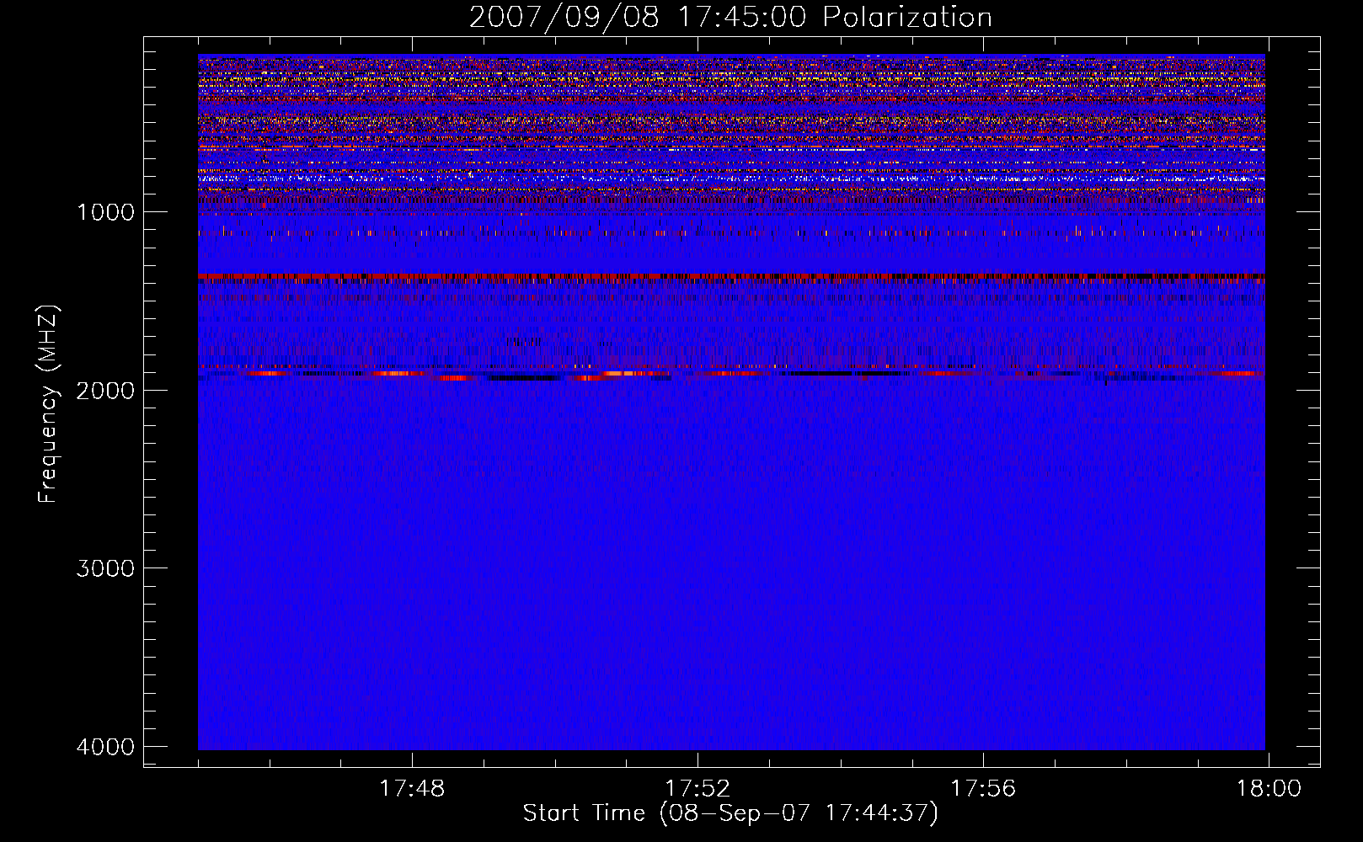The image size is (1363, 842).
Task: Click the 2000 frequency tick label
Action: (105, 391)
